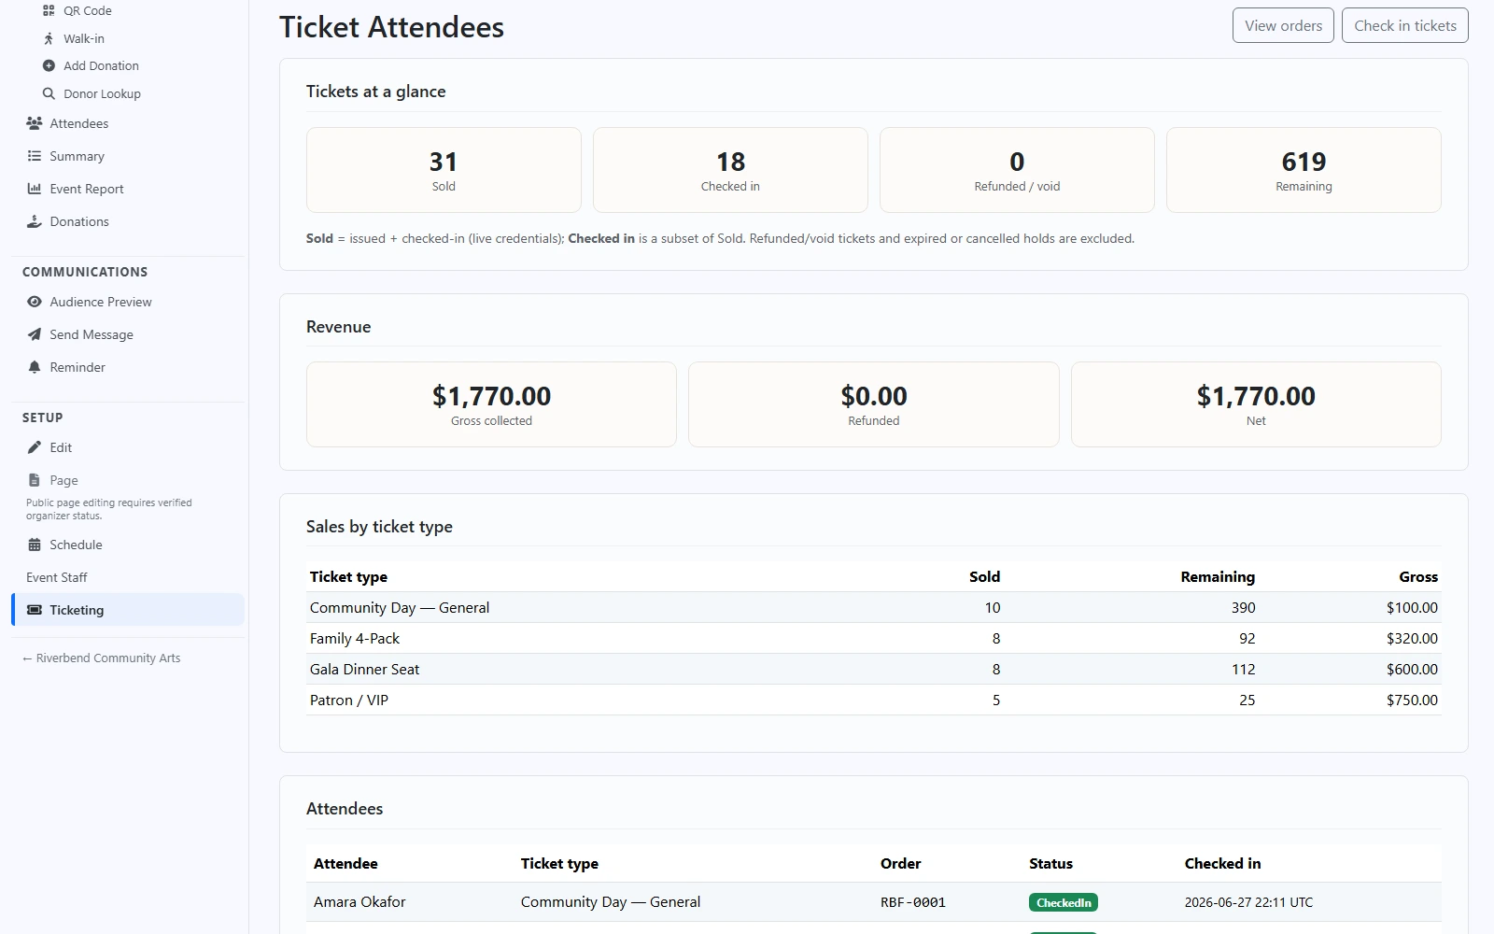Select the Schedule label in Setup
The height and width of the screenshot is (934, 1494).
pyautogui.click(x=76, y=545)
